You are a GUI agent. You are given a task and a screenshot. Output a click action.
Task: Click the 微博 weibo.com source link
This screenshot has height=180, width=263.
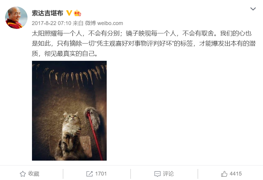pyautogui.click(x=104, y=23)
